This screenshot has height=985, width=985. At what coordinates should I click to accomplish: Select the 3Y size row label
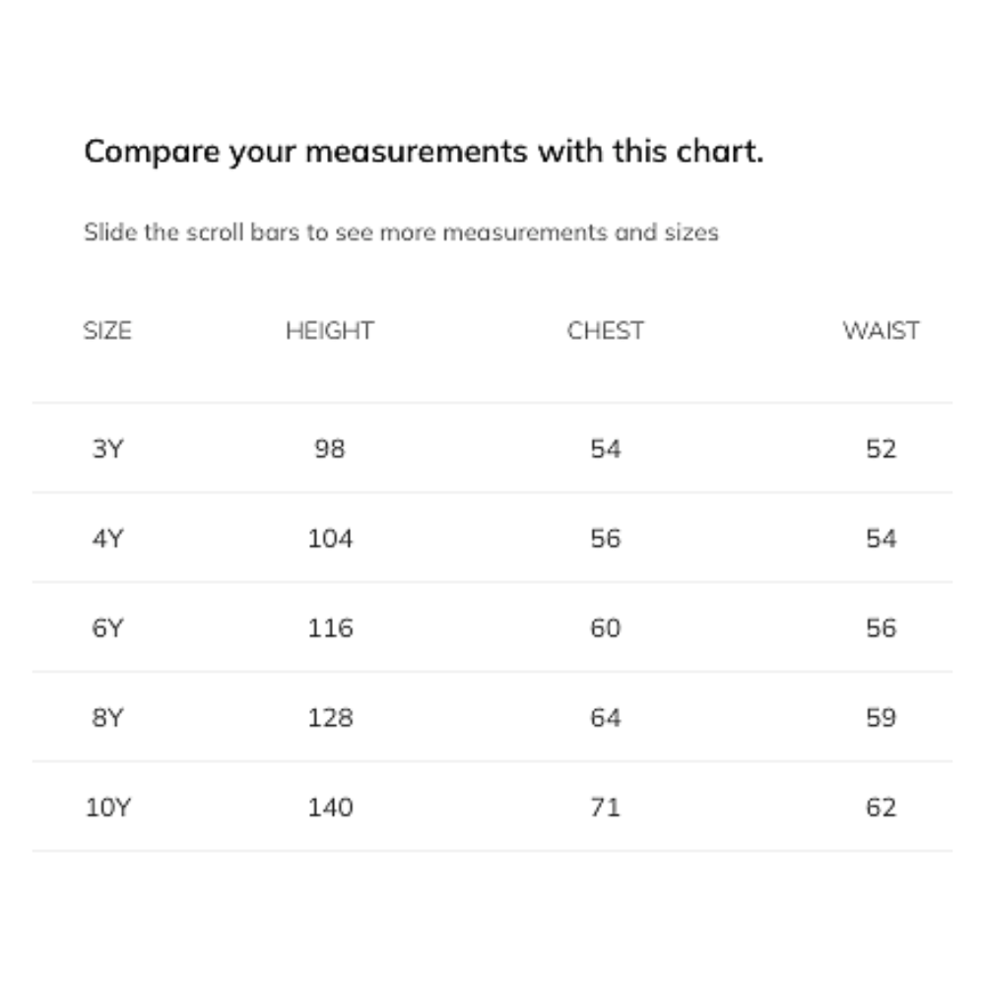[107, 449]
